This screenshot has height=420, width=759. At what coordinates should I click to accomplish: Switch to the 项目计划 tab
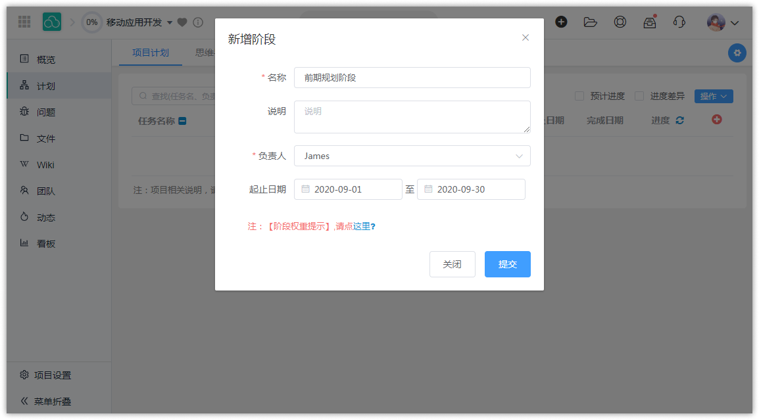(150, 53)
